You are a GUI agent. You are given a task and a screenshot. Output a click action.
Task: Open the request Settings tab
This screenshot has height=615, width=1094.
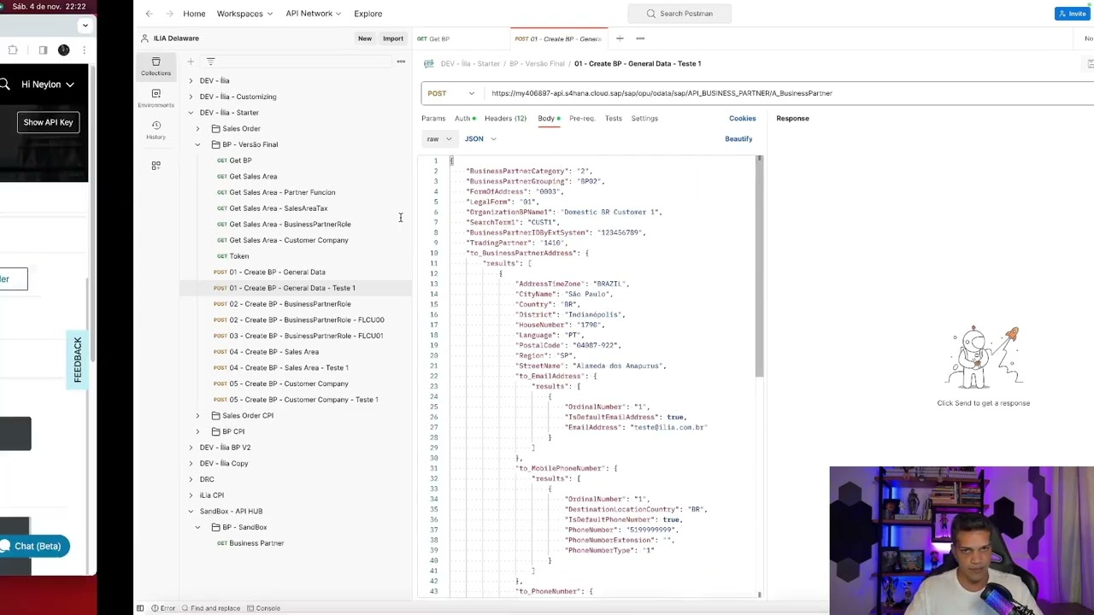pos(644,119)
